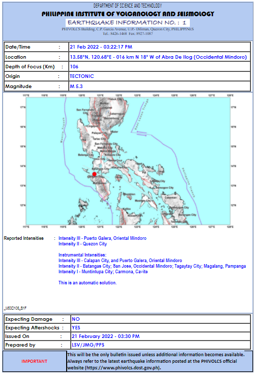Click 'Tarlac City' label on map
The height and width of the screenshot is (383, 259).
click(x=99, y=139)
